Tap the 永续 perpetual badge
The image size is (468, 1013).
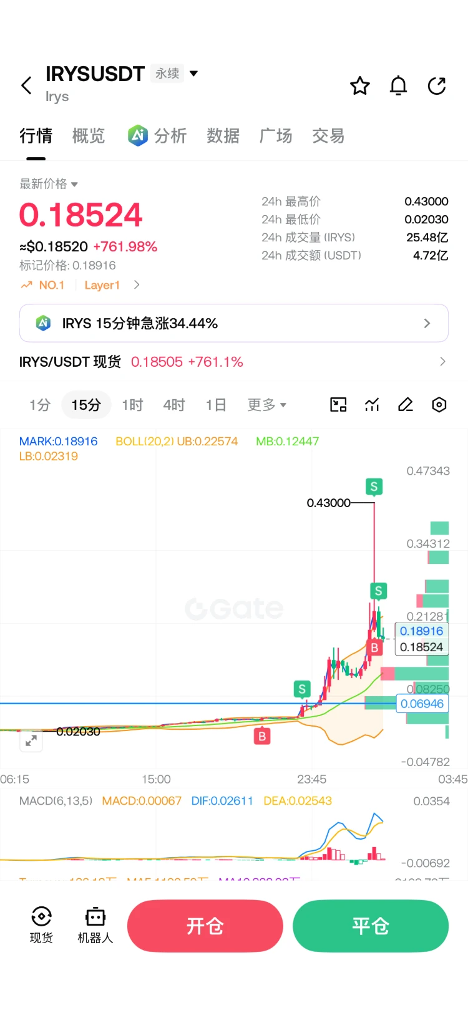[167, 74]
